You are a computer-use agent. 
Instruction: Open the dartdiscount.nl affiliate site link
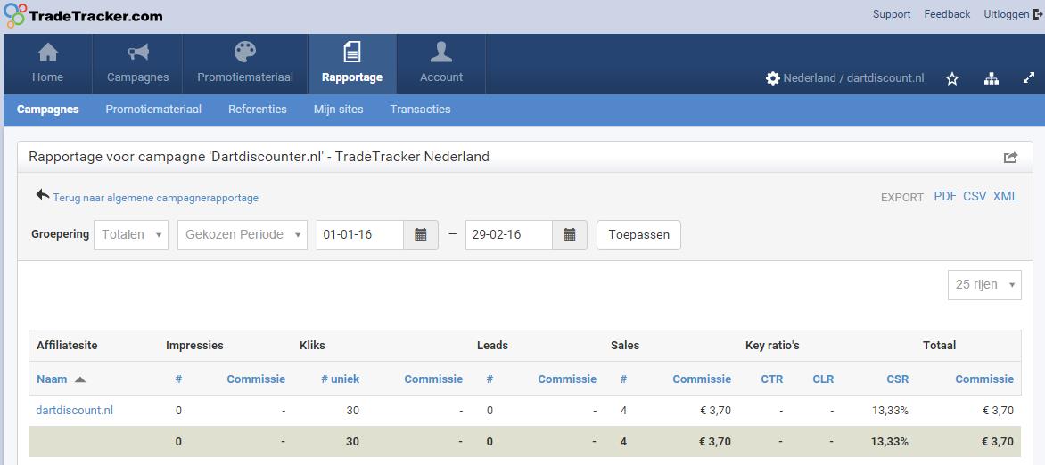tap(75, 411)
